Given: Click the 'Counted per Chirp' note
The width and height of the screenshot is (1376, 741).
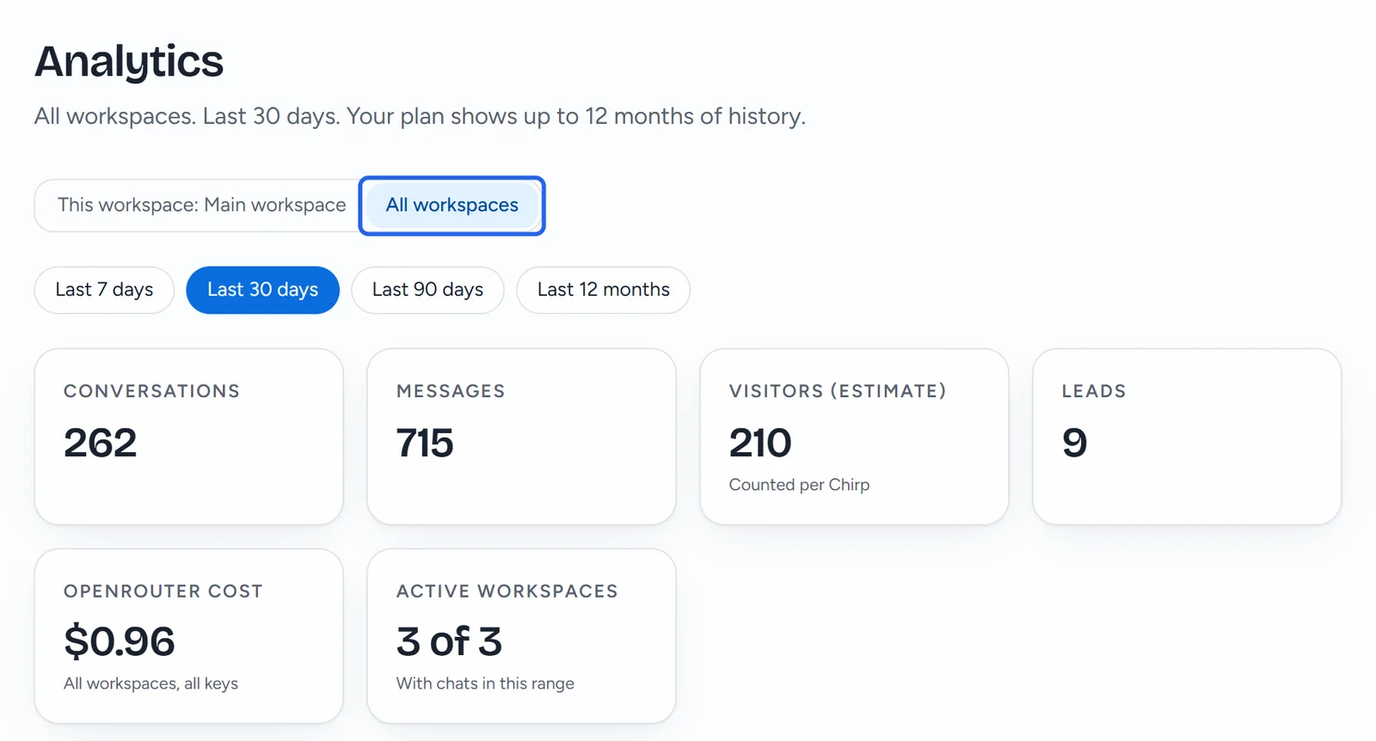Looking at the screenshot, I should [x=799, y=485].
